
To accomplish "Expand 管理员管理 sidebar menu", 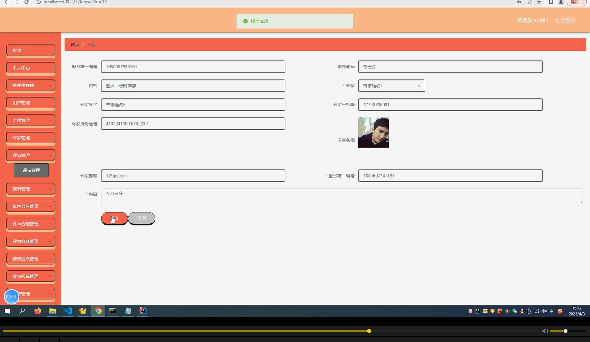I will tap(31, 85).
